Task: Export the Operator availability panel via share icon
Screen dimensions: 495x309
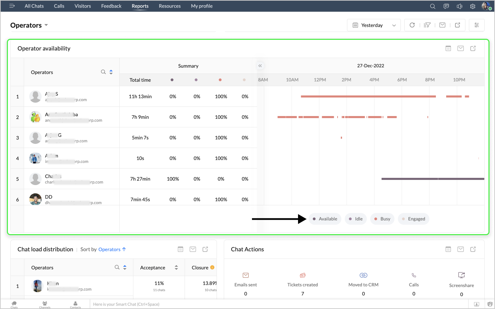Action: pos(473,48)
